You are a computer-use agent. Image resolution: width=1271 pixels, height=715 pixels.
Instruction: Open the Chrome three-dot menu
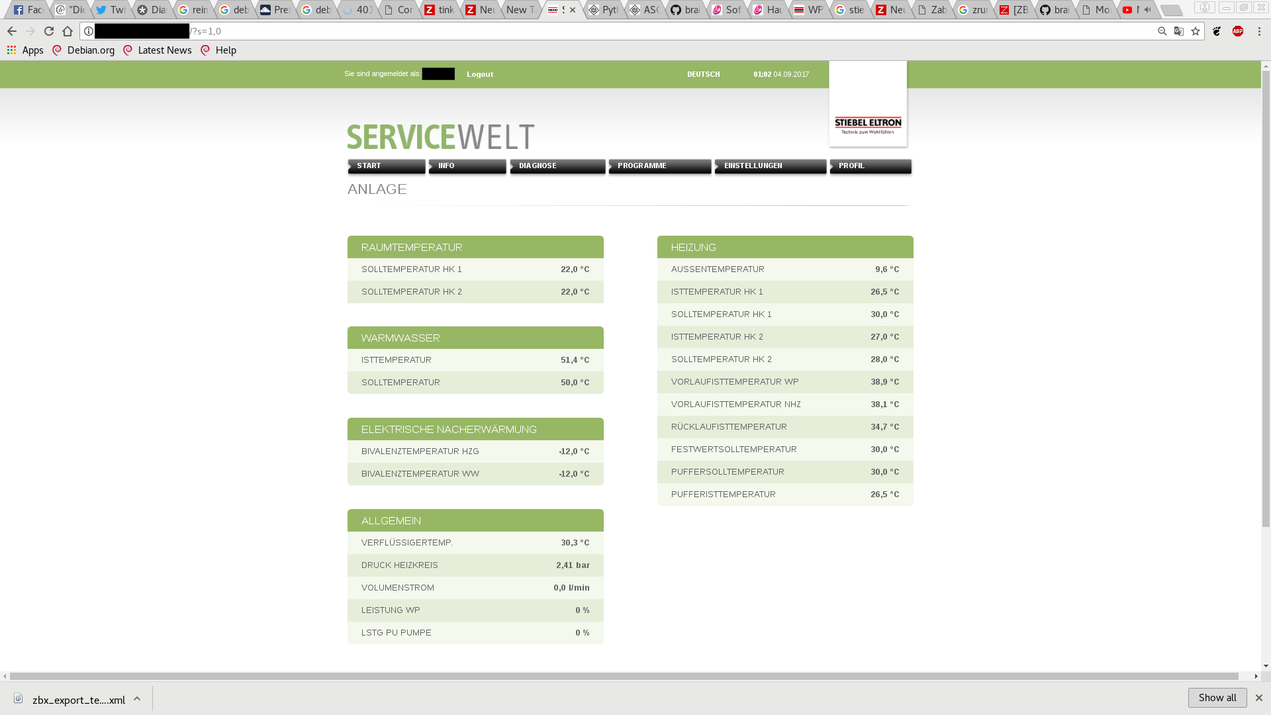pyautogui.click(x=1259, y=31)
